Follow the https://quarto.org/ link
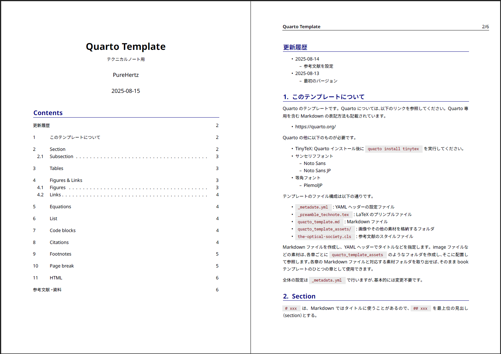The width and height of the screenshot is (501, 354). coord(316,127)
